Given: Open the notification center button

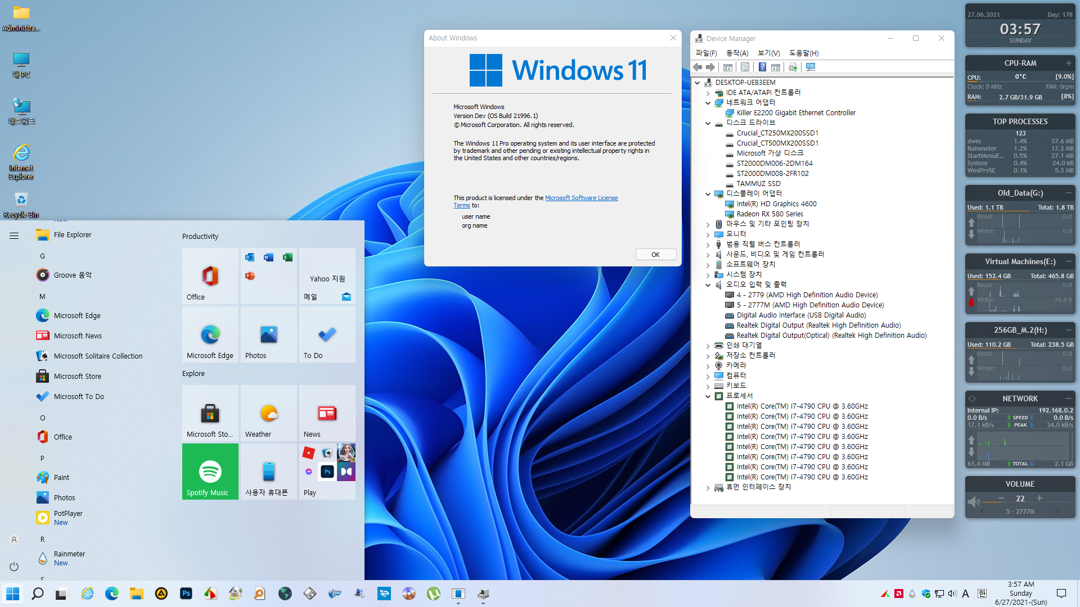Looking at the screenshot, I should point(1061,594).
